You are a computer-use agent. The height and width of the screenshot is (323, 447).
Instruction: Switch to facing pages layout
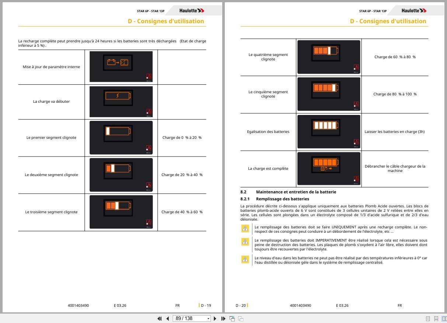[x=444, y=319]
